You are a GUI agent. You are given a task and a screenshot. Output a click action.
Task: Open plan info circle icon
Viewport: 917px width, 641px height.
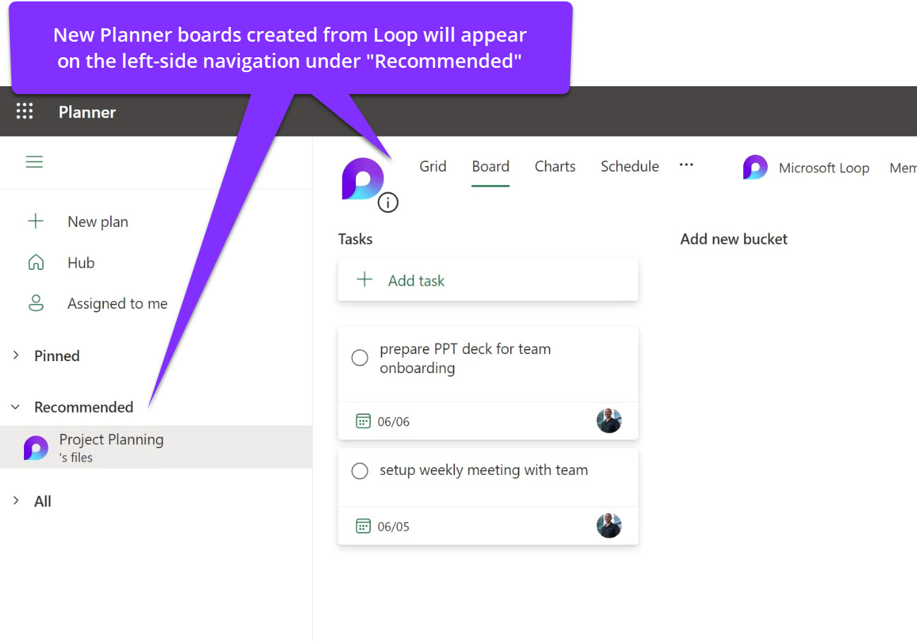(388, 203)
